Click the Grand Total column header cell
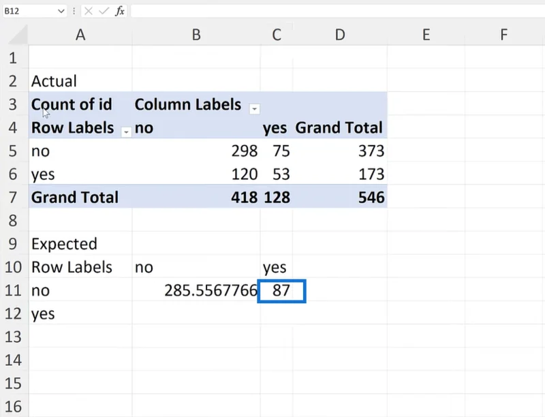 click(x=340, y=127)
